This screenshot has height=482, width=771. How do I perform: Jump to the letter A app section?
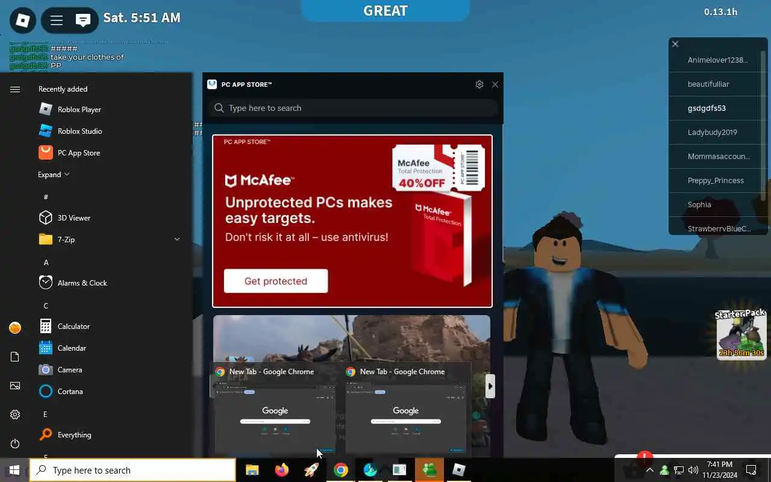(46, 262)
